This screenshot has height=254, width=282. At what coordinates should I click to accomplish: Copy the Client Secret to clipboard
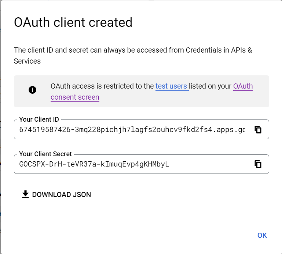tap(258, 164)
